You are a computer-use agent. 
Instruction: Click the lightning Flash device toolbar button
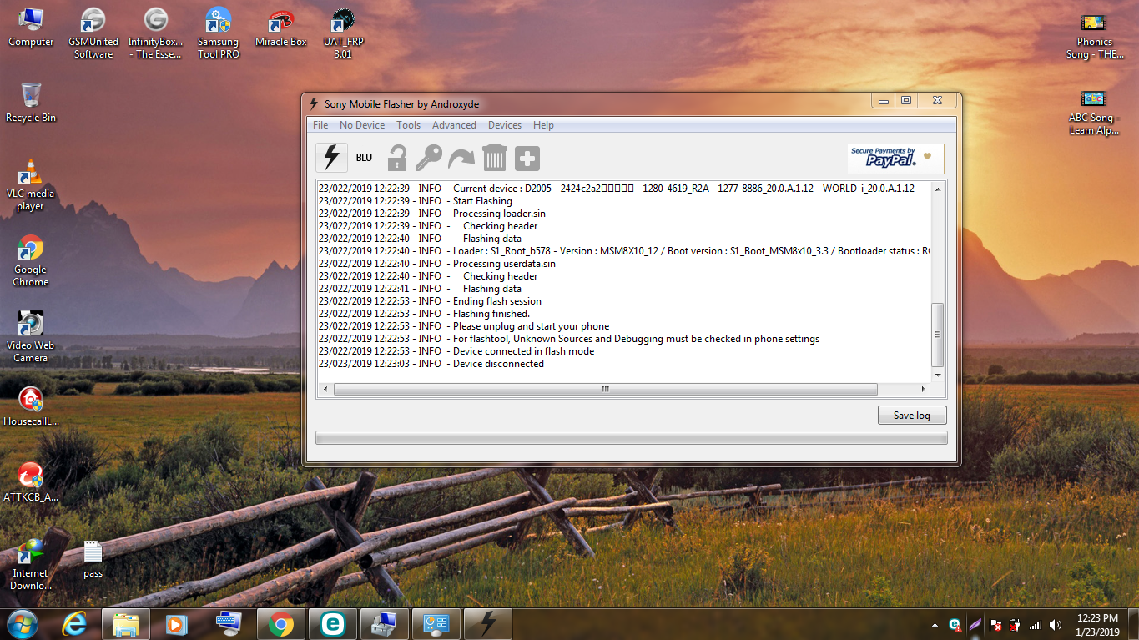(332, 158)
